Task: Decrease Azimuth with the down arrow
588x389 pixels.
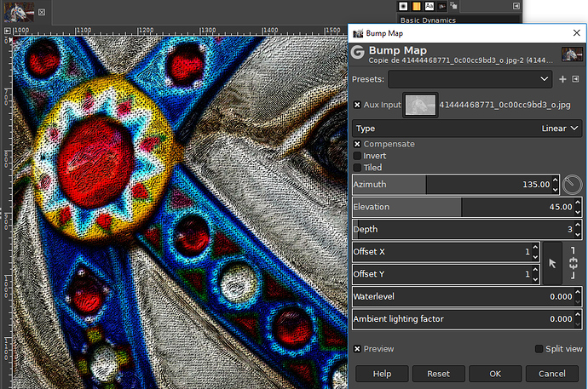Action: pos(555,189)
